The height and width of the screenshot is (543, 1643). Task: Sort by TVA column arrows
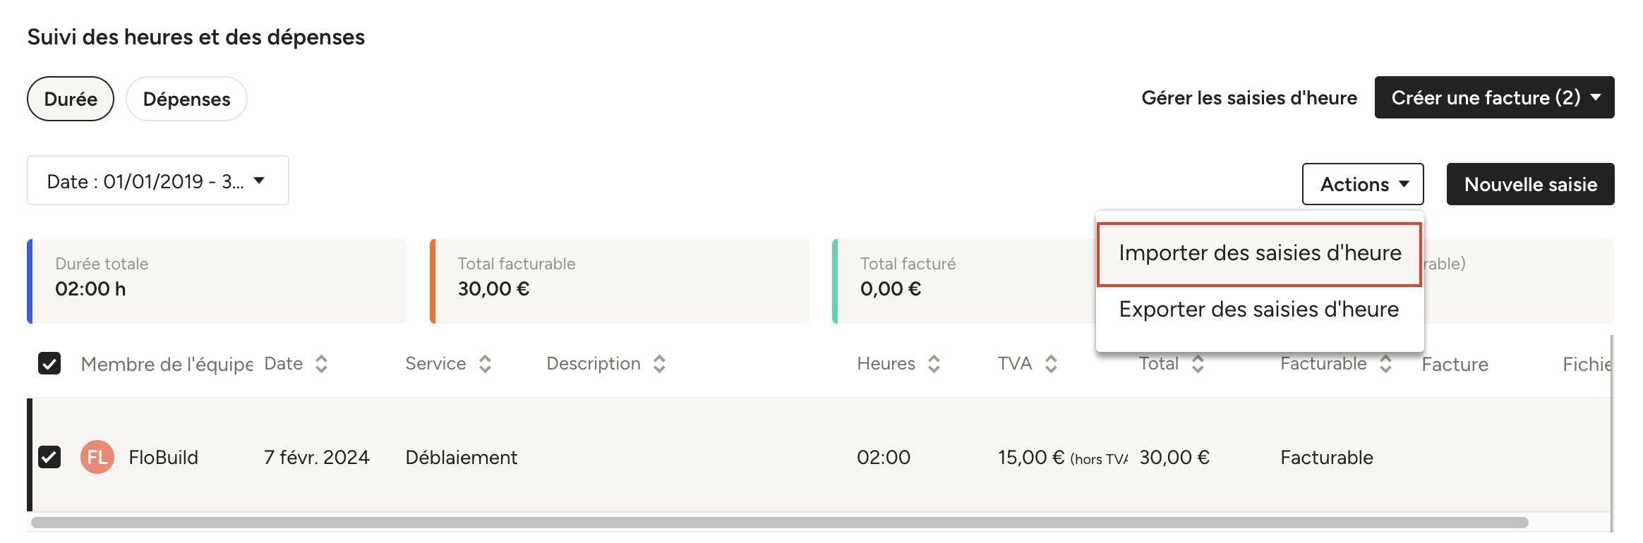[1051, 364]
